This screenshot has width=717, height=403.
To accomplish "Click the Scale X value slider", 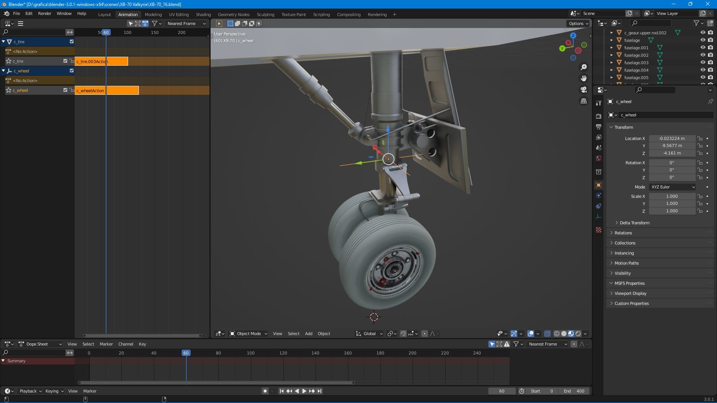I will click(672, 196).
